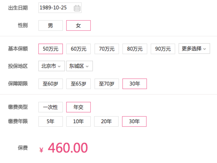Select coverage period 至60岁
This screenshot has height=163, width=217.
tap(51, 84)
